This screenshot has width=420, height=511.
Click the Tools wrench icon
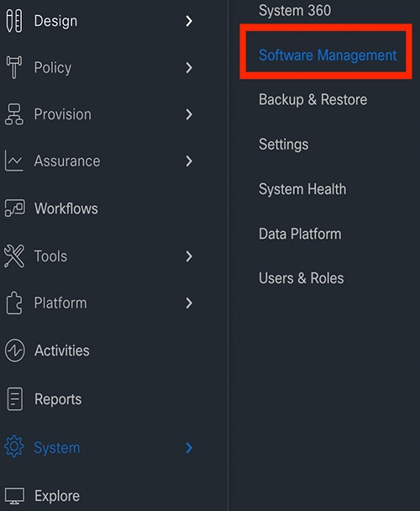(14, 256)
